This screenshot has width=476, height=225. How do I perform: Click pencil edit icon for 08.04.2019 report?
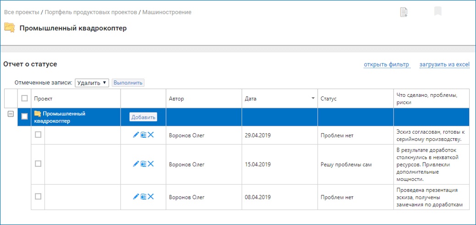coord(136,197)
